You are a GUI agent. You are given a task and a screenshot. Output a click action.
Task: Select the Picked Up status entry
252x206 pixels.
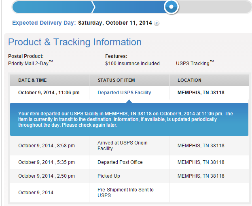(x=109, y=176)
